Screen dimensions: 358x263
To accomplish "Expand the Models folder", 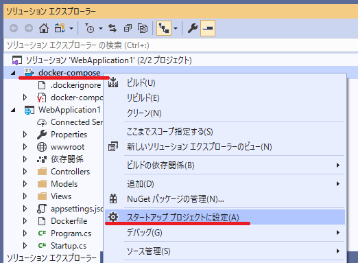I will (25, 184).
